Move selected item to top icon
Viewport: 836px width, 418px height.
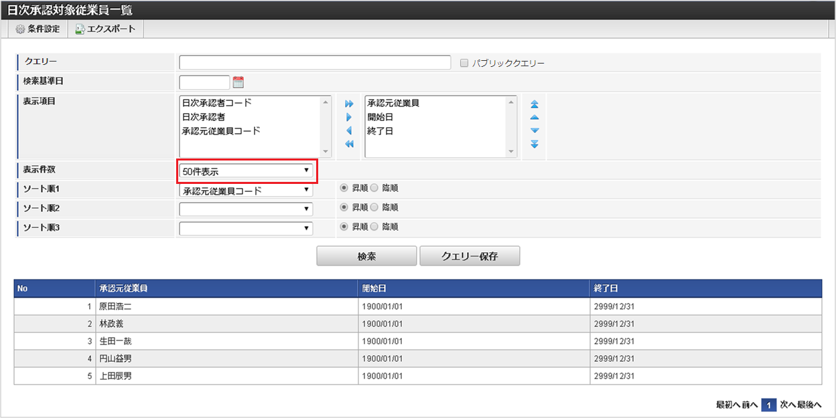click(x=534, y=104)
